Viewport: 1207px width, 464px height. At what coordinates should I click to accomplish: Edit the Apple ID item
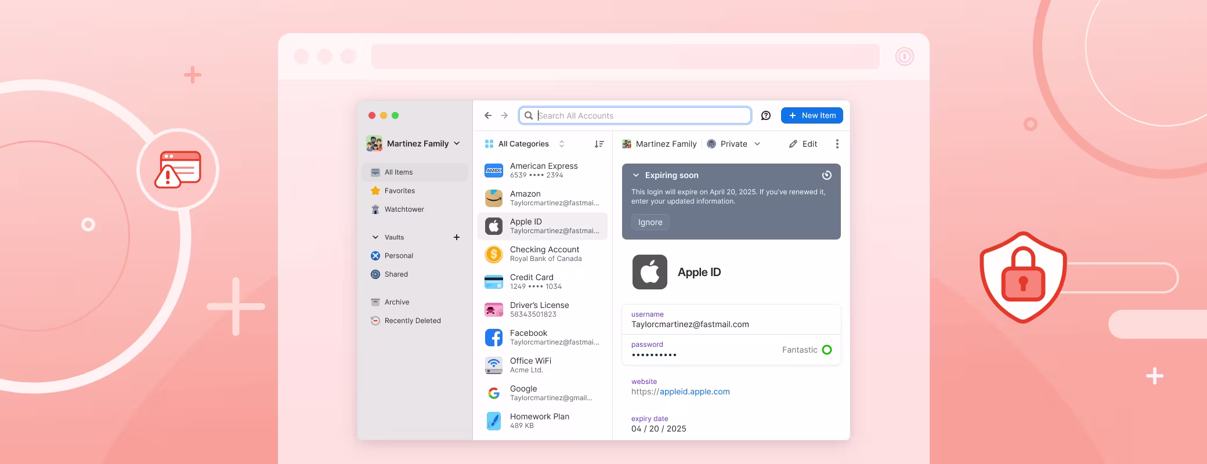point(803,144)
